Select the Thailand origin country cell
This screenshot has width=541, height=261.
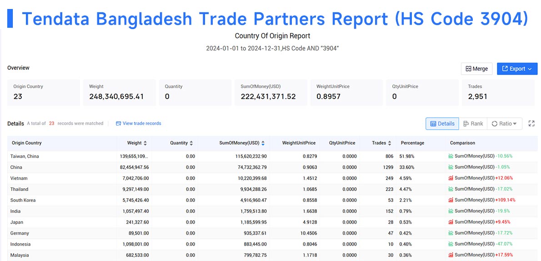pyautogui.click(x=19, y=189)
